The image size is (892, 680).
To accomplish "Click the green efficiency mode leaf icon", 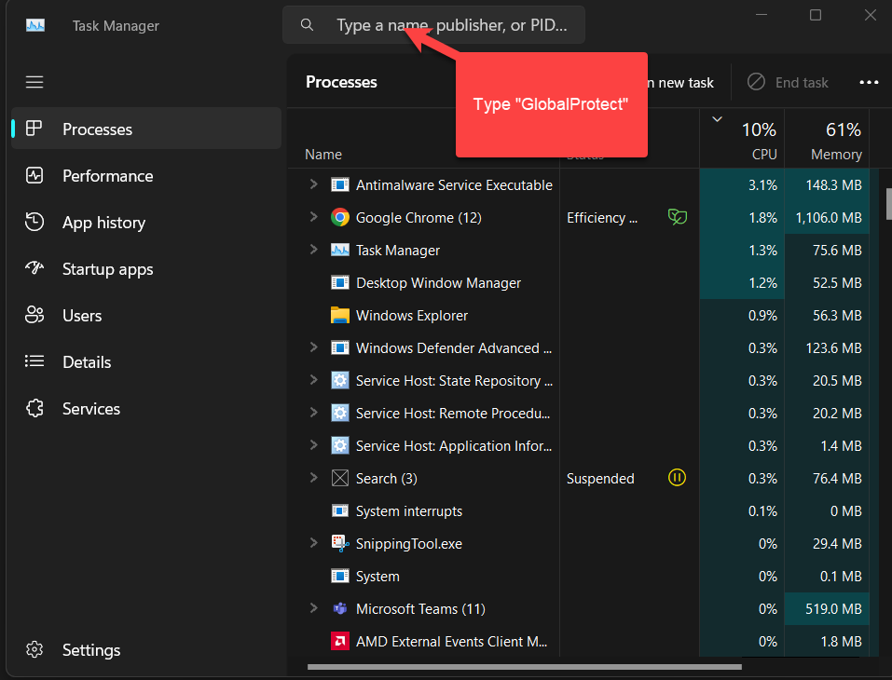I will [678, 218].
